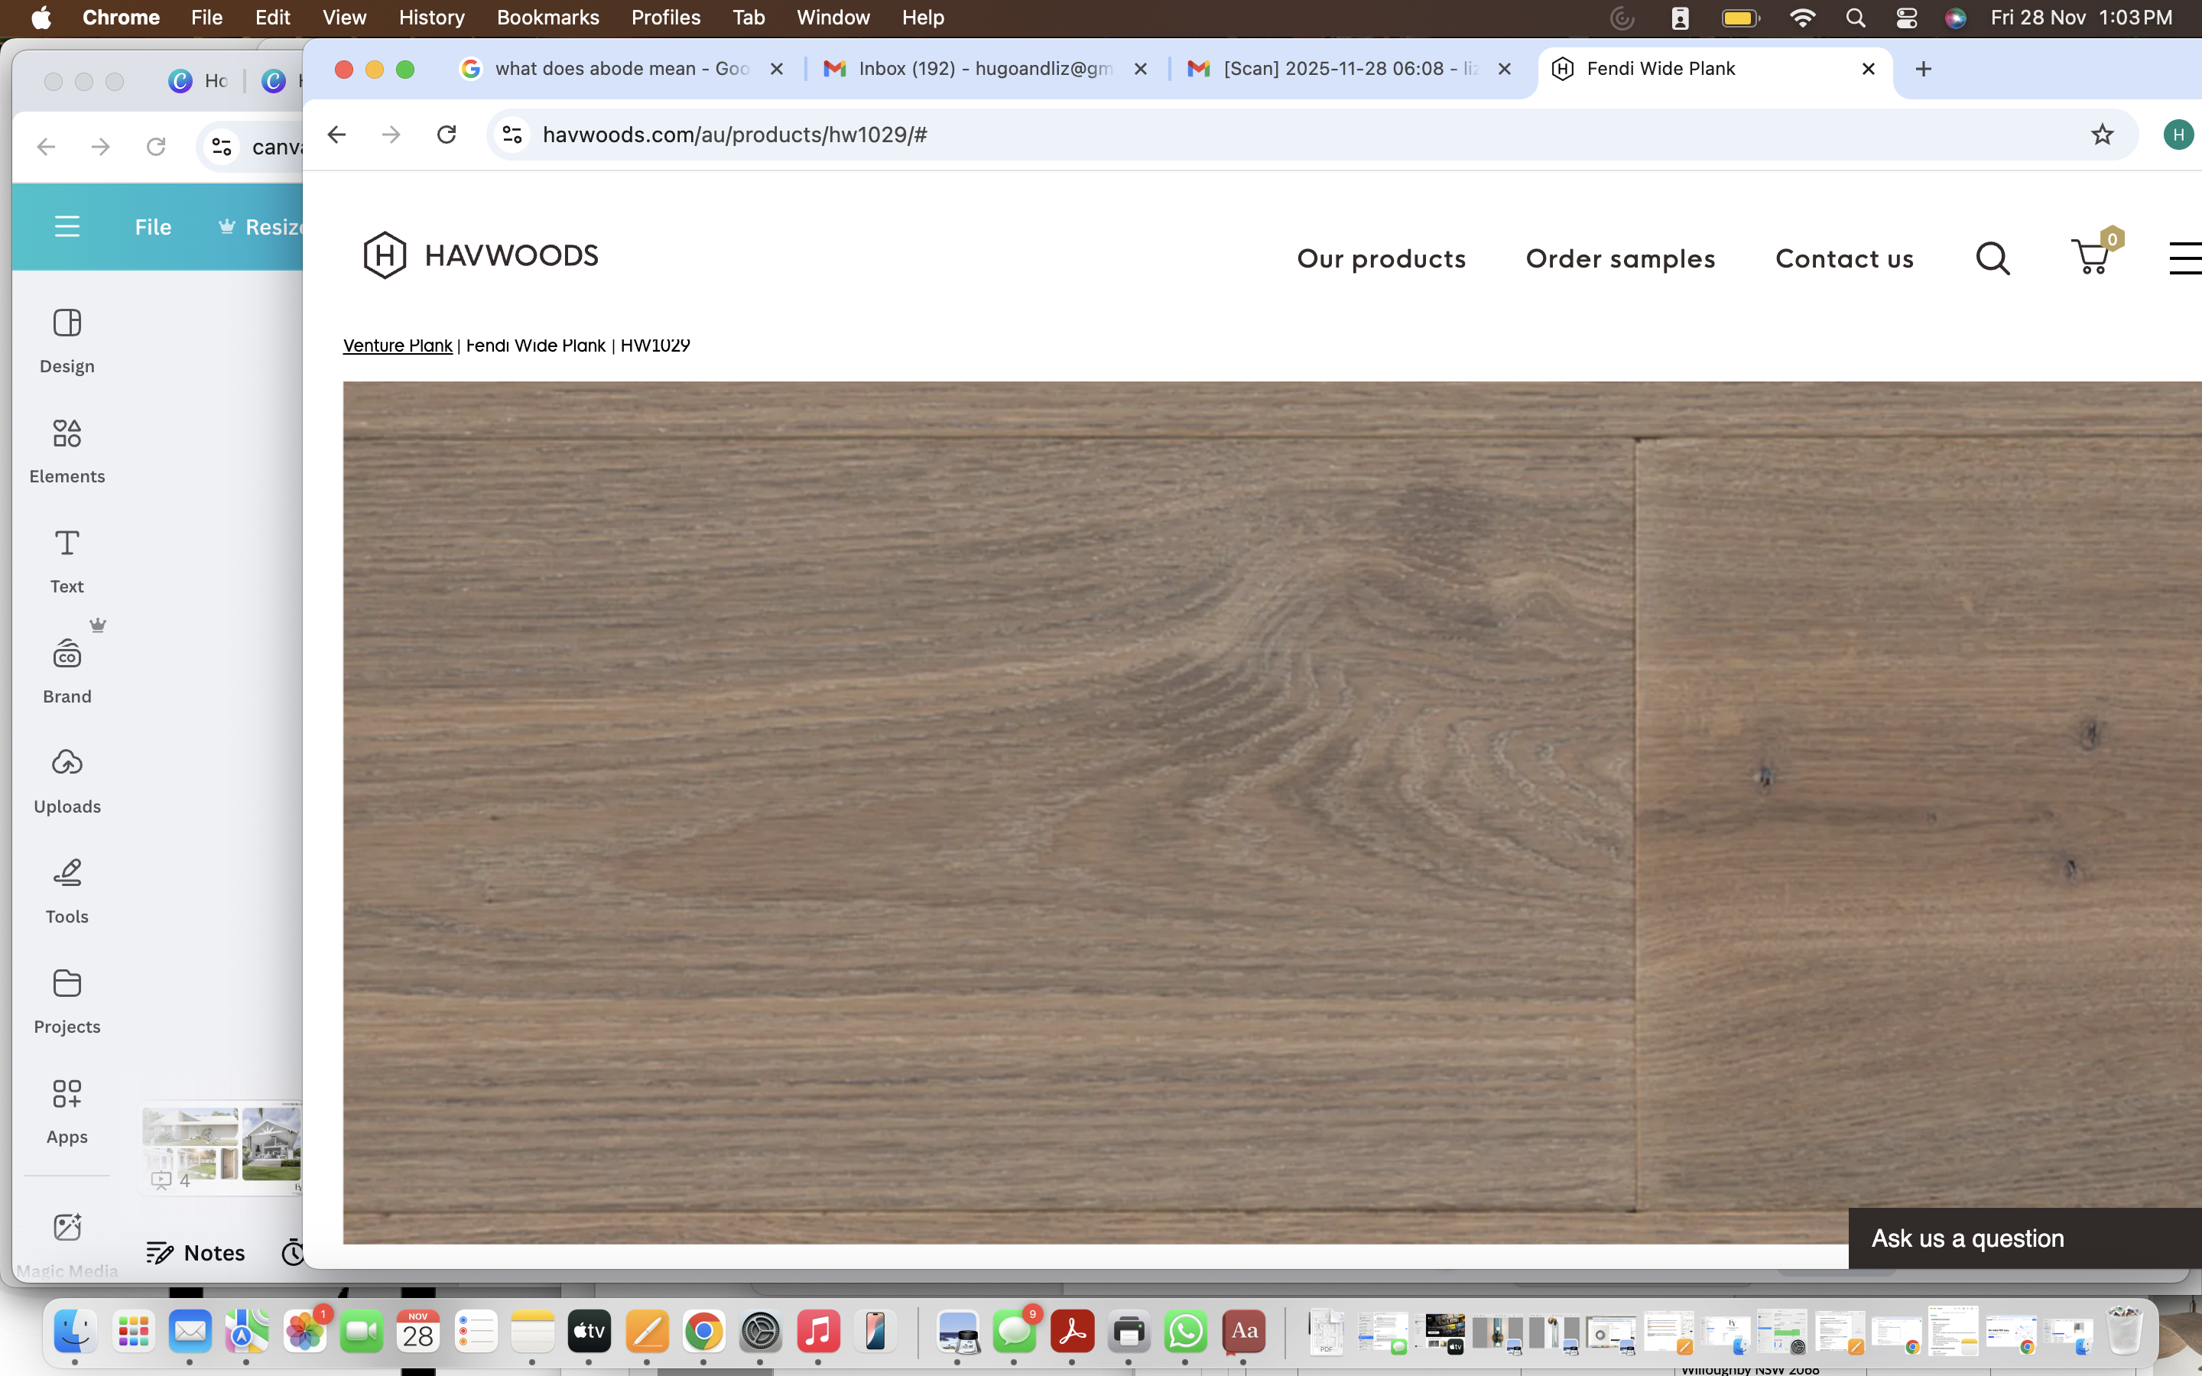Click the Havwoods logo
Image resolution: width=2202 pixels, height=1376 pixels.
tap(480, 256)
